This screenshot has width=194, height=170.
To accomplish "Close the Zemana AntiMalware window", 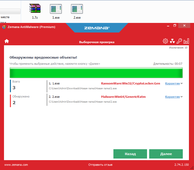I will [x=184, y=26].
